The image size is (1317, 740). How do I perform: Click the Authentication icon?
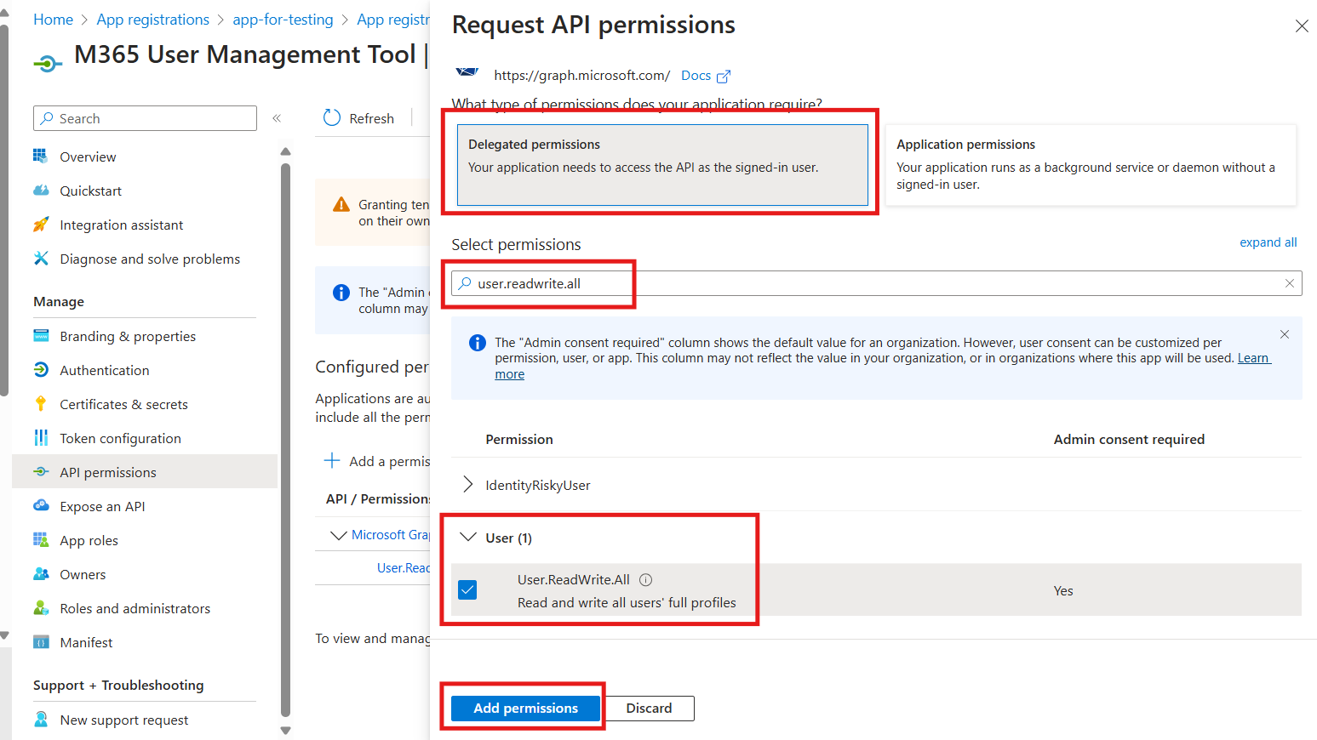[40, 369]
